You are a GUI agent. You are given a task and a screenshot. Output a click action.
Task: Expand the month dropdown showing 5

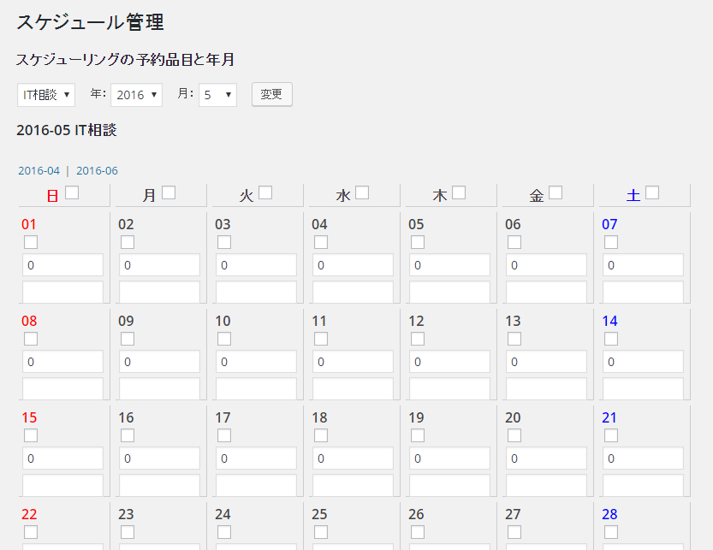217,95
